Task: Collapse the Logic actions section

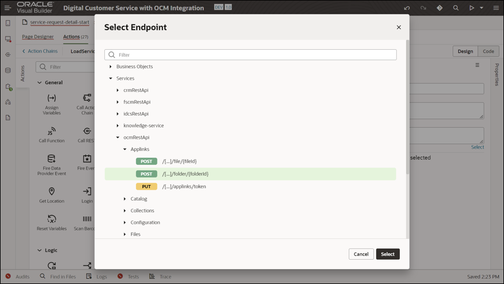Action: click(x=39, y=250)
